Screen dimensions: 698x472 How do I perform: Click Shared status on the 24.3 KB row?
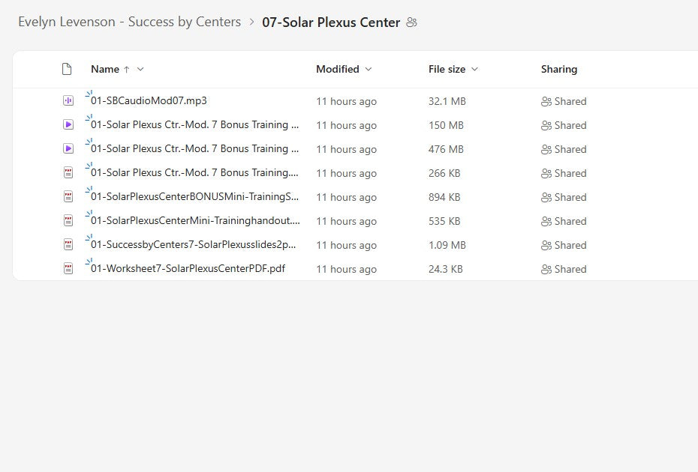tap(564, 269)
